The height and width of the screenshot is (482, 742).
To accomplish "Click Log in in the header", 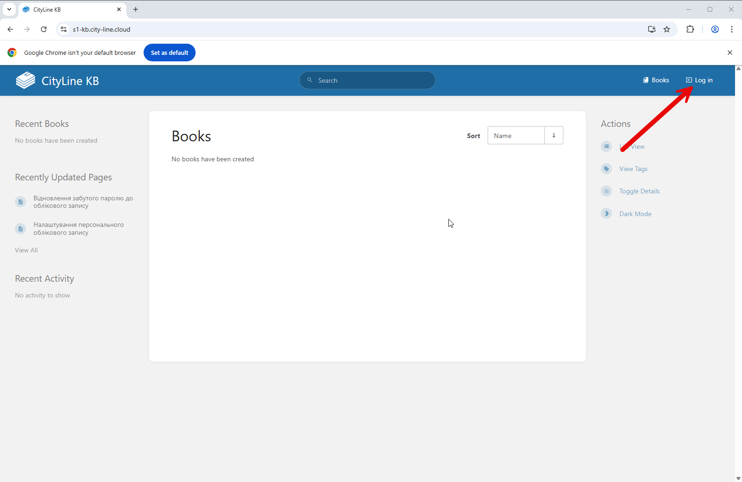I will pyautogui.click(x=699, y=80).
